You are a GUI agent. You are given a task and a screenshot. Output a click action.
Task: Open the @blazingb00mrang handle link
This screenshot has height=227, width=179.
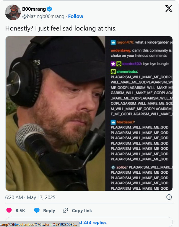click(x=43, y=16)
